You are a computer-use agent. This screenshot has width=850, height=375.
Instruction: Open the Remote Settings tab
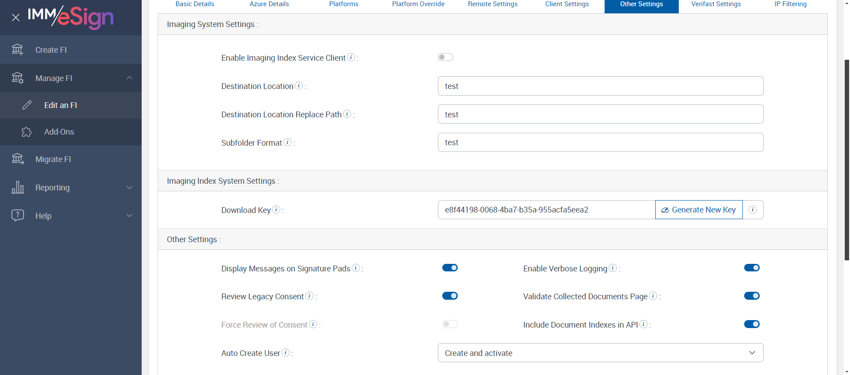pyautogui.click(x=492, y=4)
